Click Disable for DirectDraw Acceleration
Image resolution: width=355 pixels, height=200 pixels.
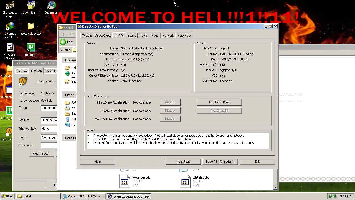[x=170, y=102]
